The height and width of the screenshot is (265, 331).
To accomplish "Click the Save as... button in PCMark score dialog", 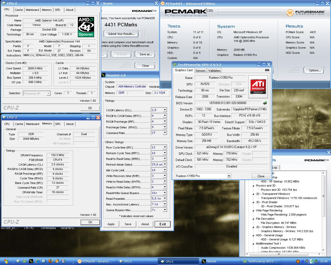I will click(146, 54).
